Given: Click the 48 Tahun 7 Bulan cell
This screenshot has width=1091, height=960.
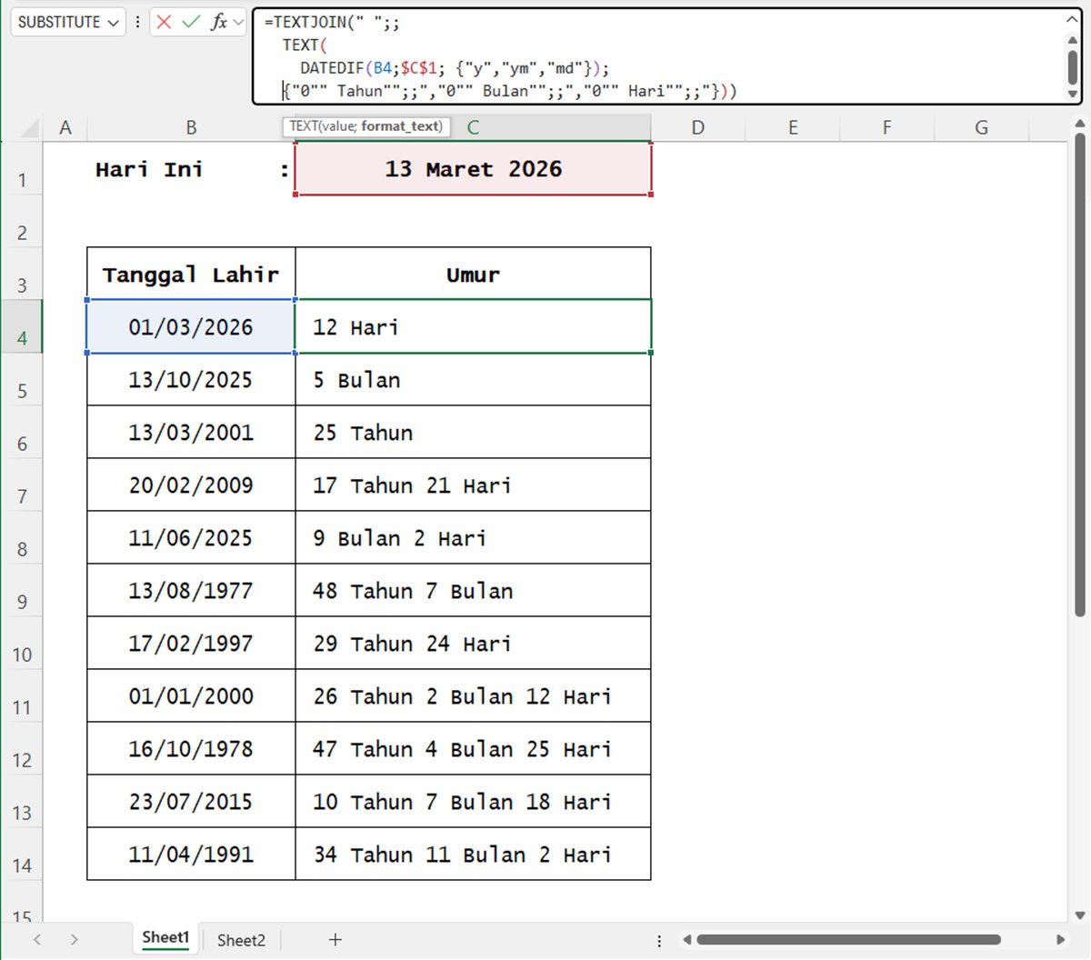Looking at the screenshot, I should coord(473,591).
